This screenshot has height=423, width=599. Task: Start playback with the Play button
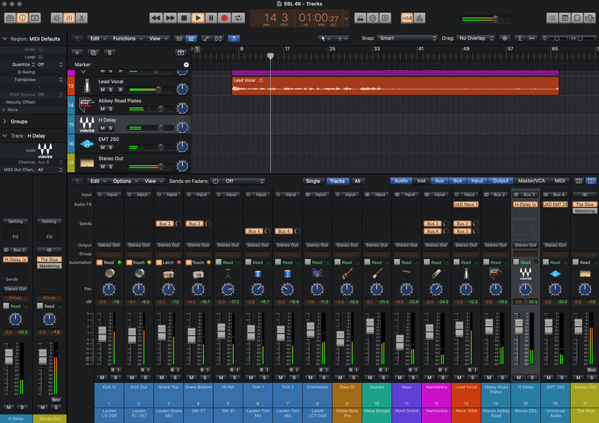pos(197,18)
